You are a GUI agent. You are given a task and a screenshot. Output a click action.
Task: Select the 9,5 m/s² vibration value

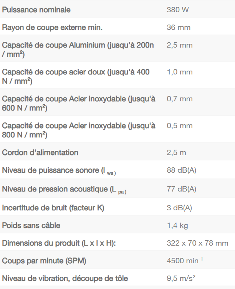click(x=181, y=279)
